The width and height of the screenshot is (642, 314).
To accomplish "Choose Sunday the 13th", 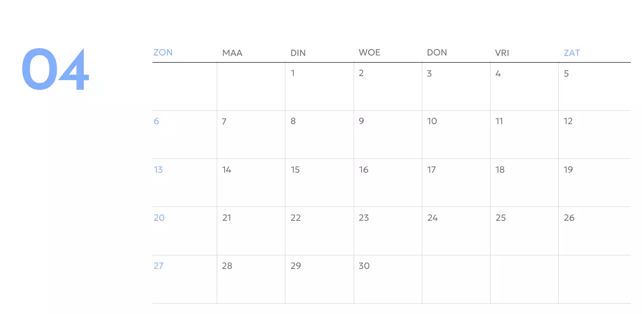I will 158,170.
